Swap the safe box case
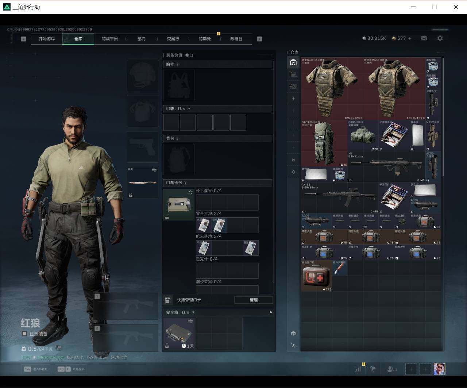Viewport: 467px width, 388px height. [190, 321]
